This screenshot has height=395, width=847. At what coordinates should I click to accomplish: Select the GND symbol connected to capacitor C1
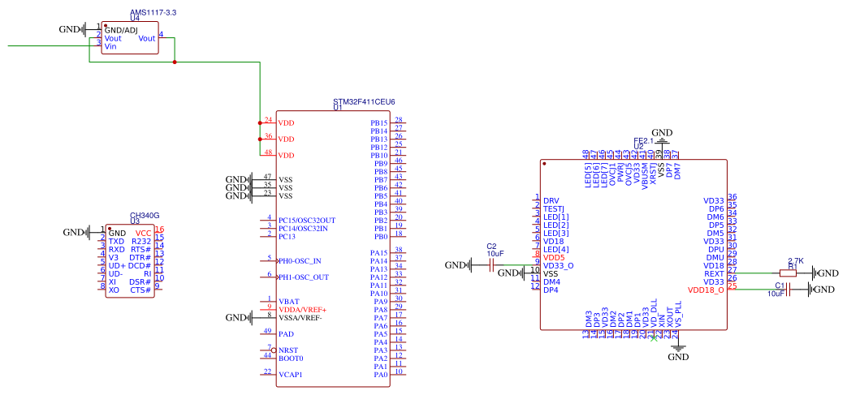coord(821,290)
